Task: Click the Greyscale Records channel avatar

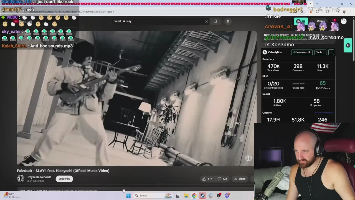Action: coord(21,179)
